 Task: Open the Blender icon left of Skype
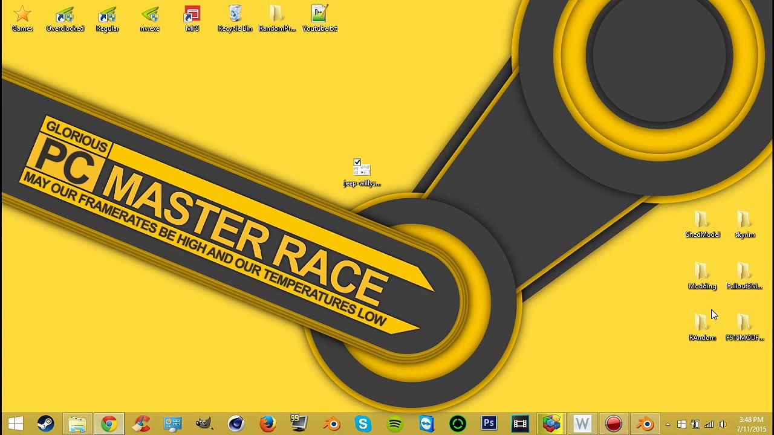point(331,424)
